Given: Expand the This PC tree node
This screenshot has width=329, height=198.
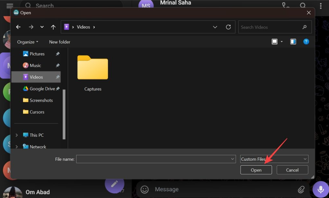Looking at the screenshot, I should click(x=17, y=135).
